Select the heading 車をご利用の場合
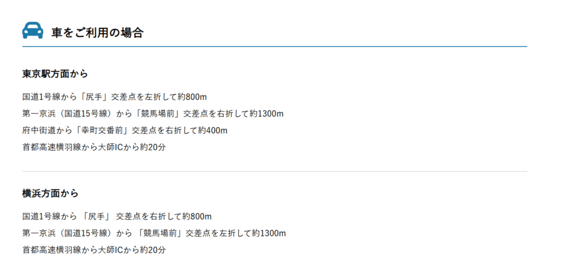 click(97, 32)
